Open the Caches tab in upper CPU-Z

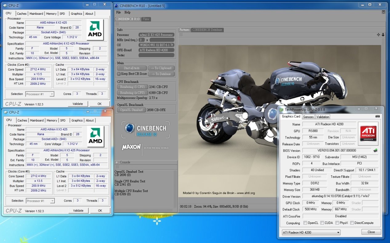click(22, 14)
